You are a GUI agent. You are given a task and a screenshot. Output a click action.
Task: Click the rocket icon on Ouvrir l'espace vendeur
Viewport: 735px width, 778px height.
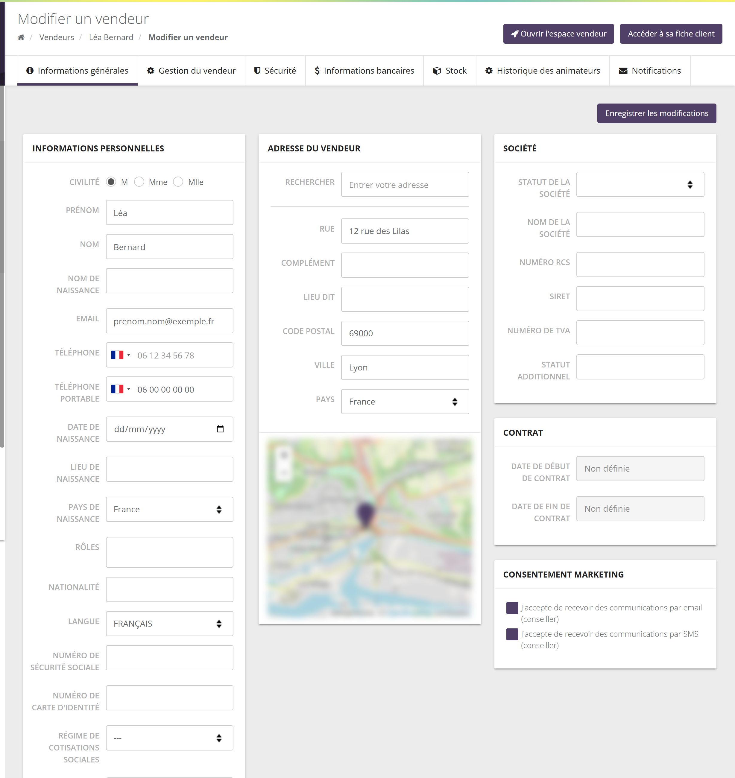coord(515,34)
